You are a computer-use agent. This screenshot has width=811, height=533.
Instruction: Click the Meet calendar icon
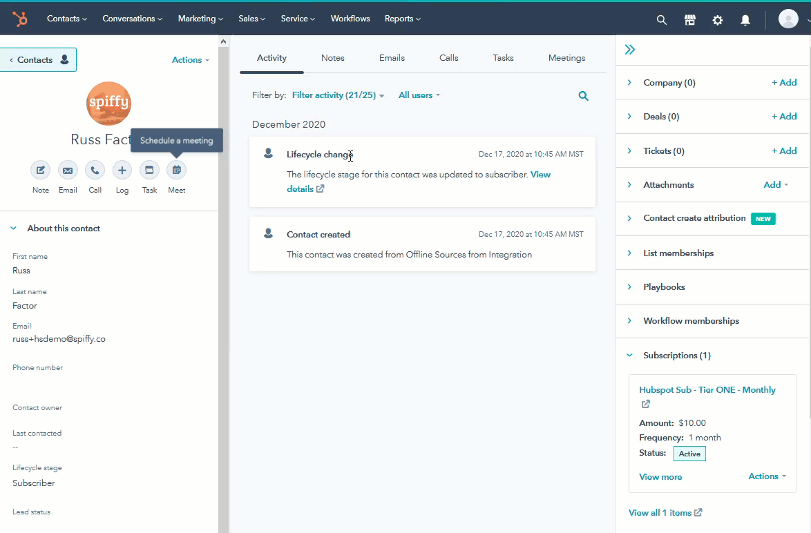[176, 170]
